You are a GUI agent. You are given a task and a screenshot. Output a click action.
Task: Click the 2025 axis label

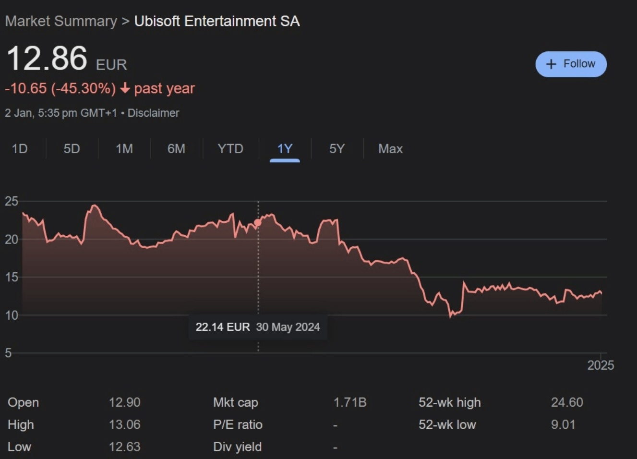tap(601, 365)
